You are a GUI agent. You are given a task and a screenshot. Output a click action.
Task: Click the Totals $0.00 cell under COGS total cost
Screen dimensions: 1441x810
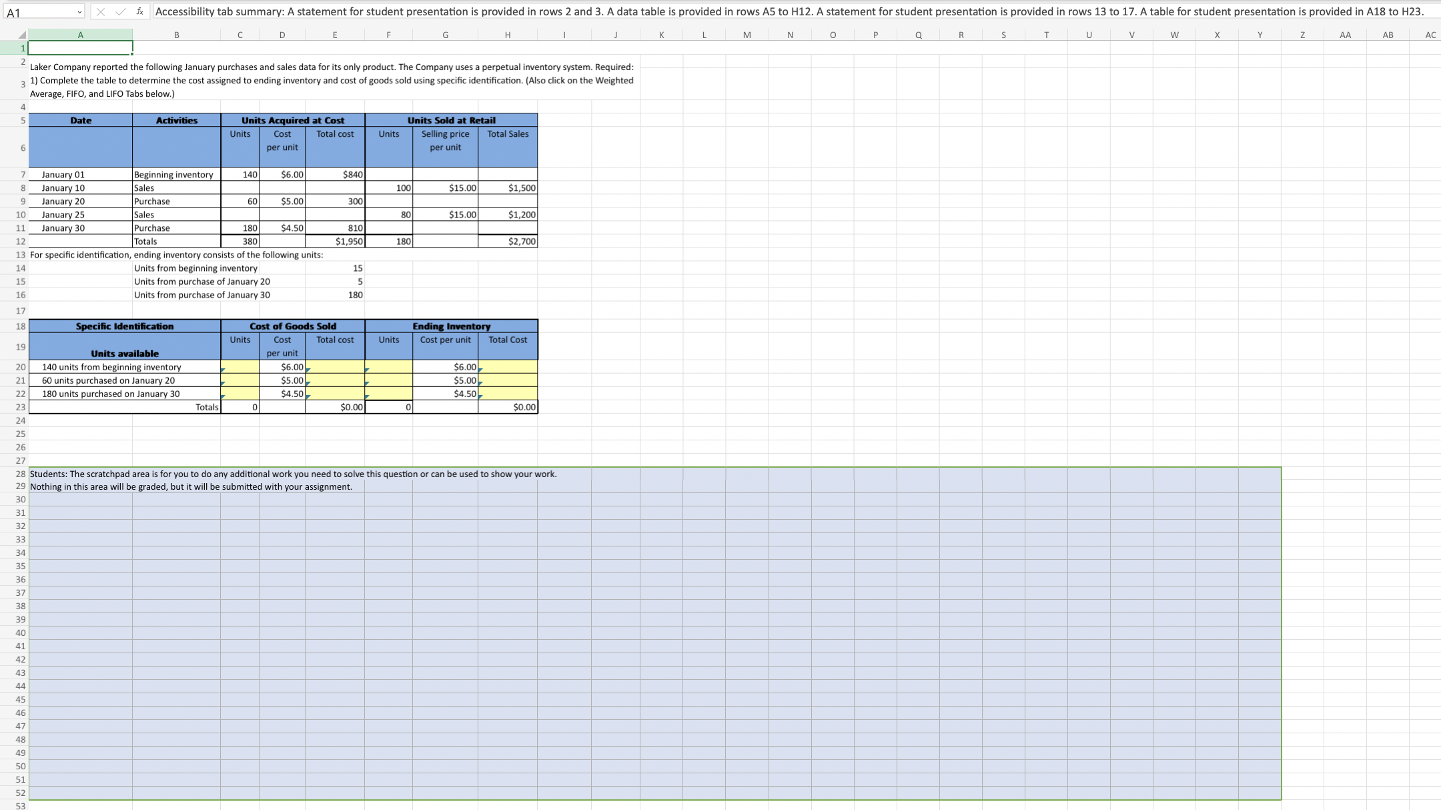[335, 407]
